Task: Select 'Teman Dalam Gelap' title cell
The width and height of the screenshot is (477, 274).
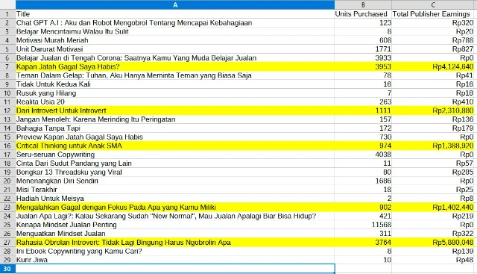Action: pos(175,75)
